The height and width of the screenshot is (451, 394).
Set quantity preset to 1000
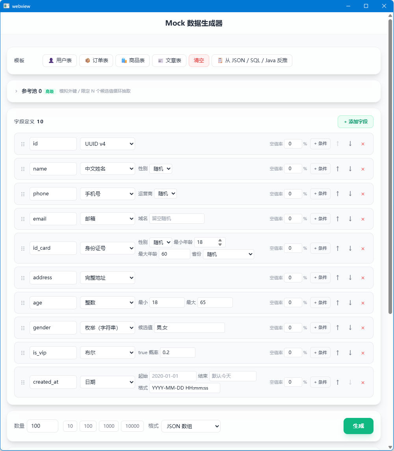(x=109, y=426)
